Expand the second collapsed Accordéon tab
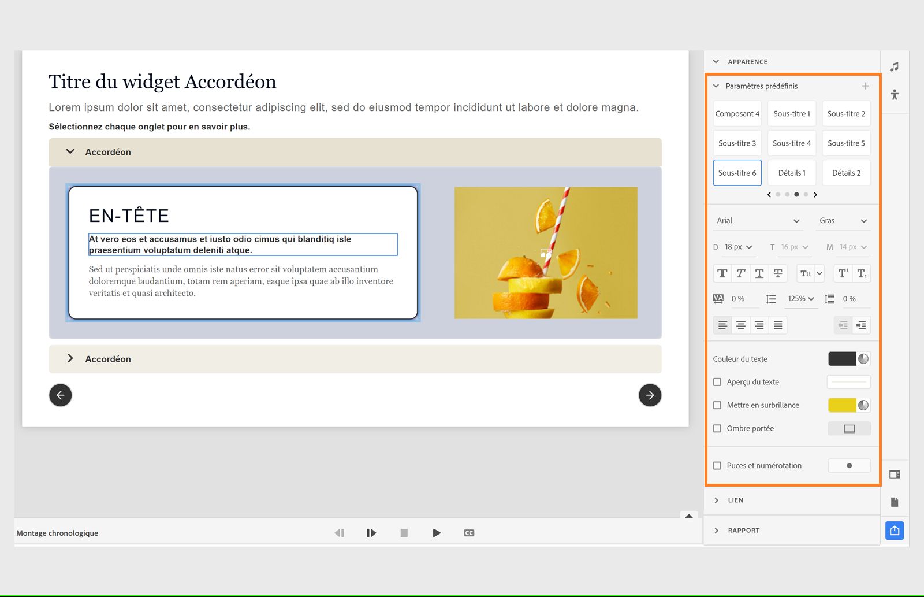Viewport: 924px width, 597px height. (70, 358)
